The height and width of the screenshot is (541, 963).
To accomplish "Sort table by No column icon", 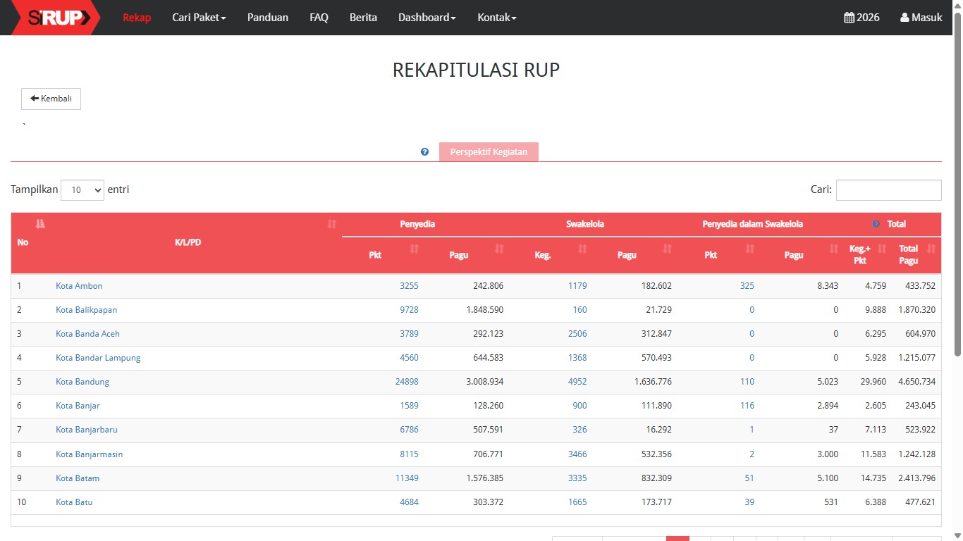I will coord(40,224).
